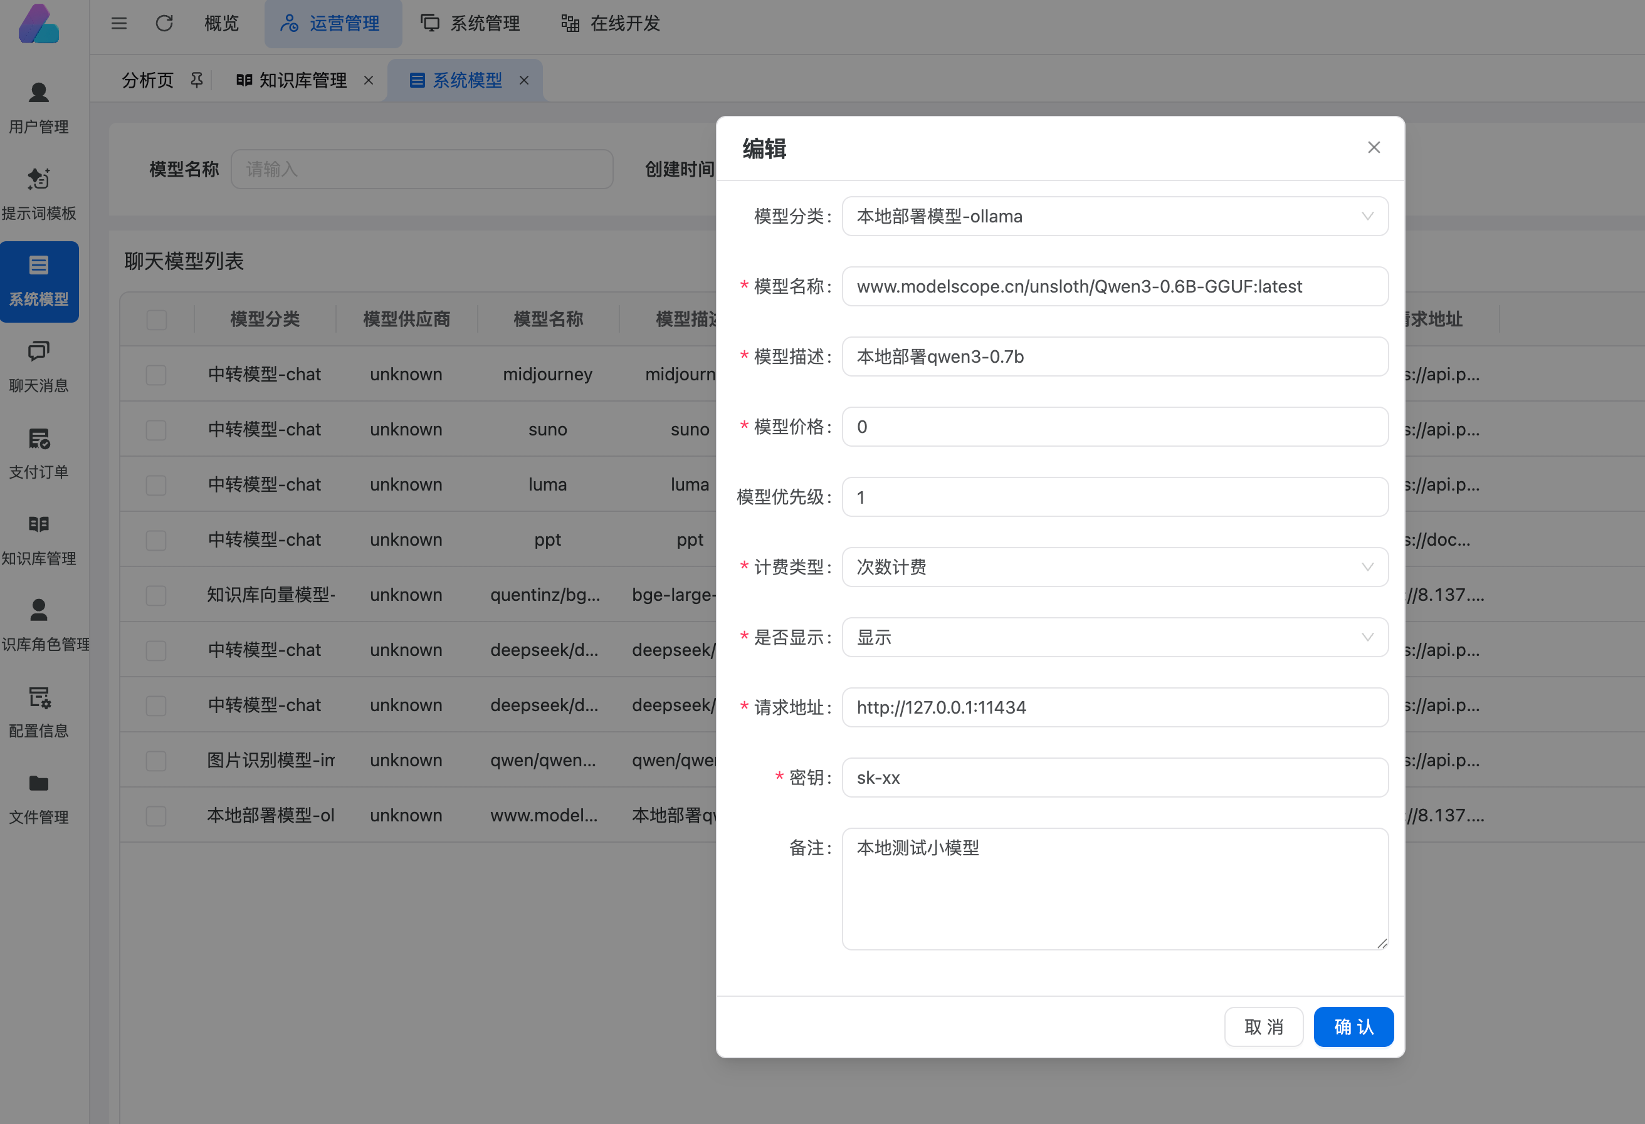Open 配置信息 in the sidebar

[x=39, y=710]
